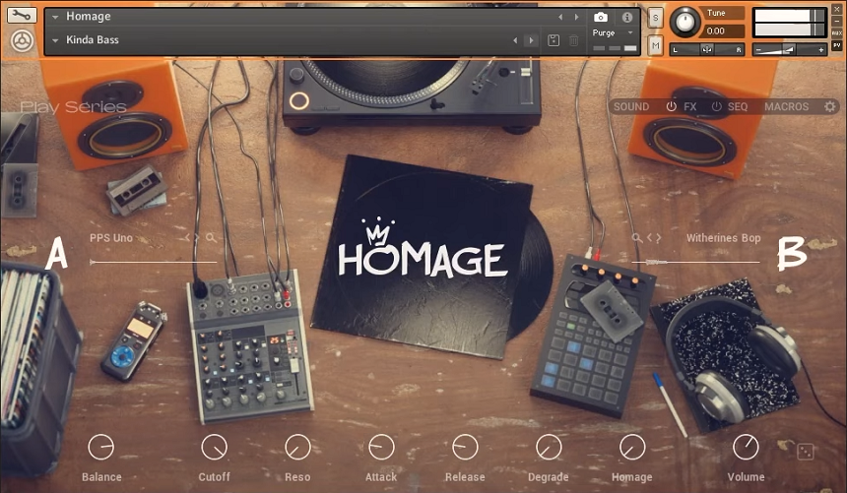The image size is (847, 493).
Task: Toggle layer A on or off
Action: pos(56,253)
